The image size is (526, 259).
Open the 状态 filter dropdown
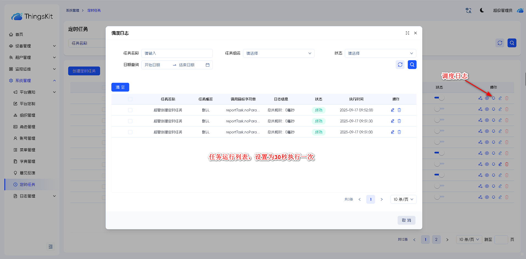pyautogui.click(x=380, y=53)
